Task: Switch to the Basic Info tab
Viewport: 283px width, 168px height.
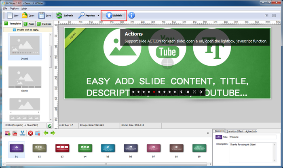Action: tap(219, 131)
